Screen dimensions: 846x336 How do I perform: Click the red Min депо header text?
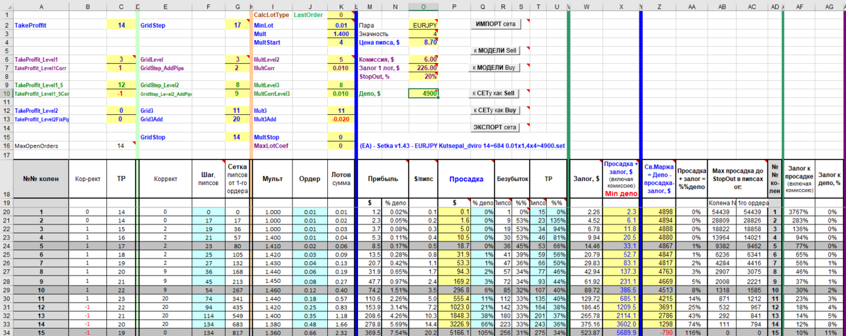point(621,194)
